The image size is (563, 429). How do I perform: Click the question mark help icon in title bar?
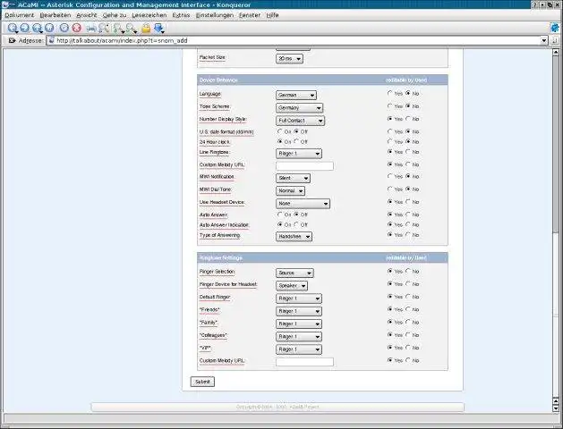click(x=534, y=4)
